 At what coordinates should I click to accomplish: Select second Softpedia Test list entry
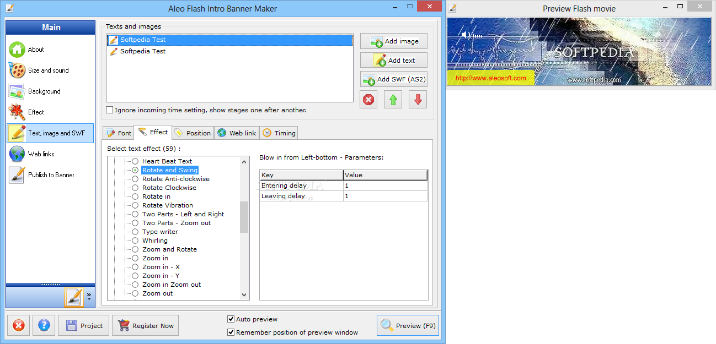(229, 51)
